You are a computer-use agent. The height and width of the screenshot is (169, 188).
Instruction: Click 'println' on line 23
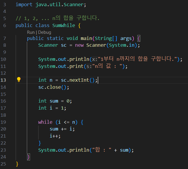click(x=79, y=150)
